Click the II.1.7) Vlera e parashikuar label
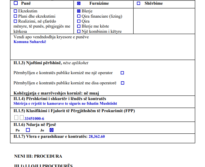The image size is (205, 167). pos(50,136)
